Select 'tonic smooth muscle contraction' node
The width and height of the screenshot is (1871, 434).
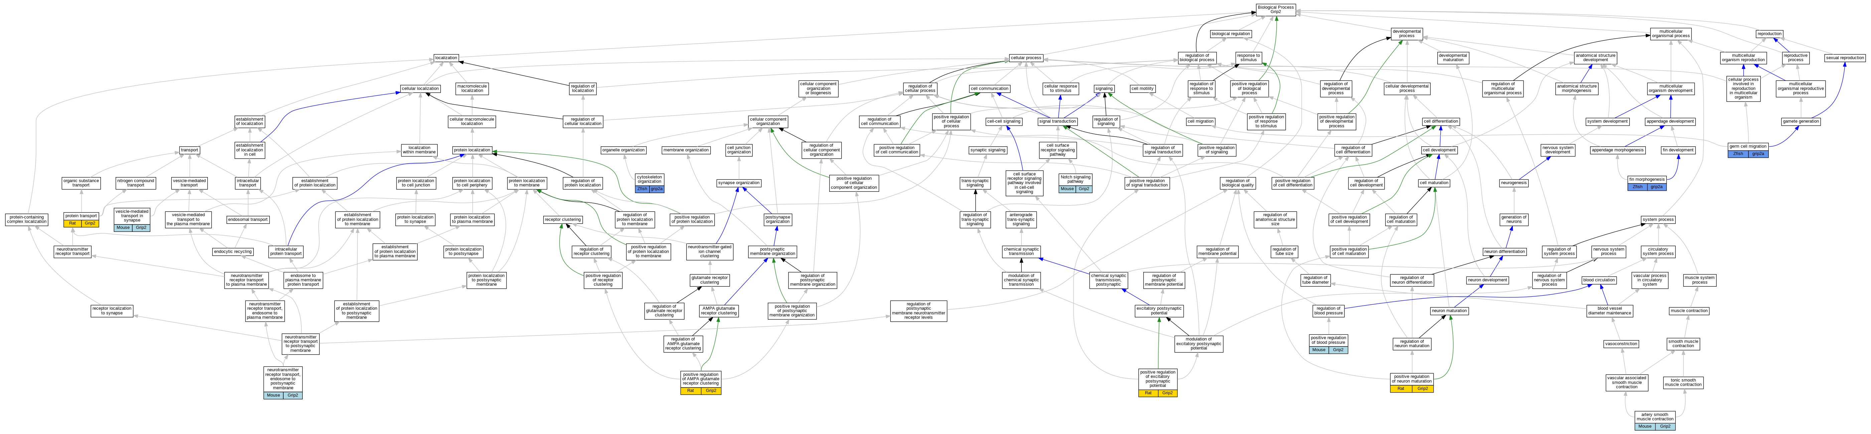coord(1683,383)
